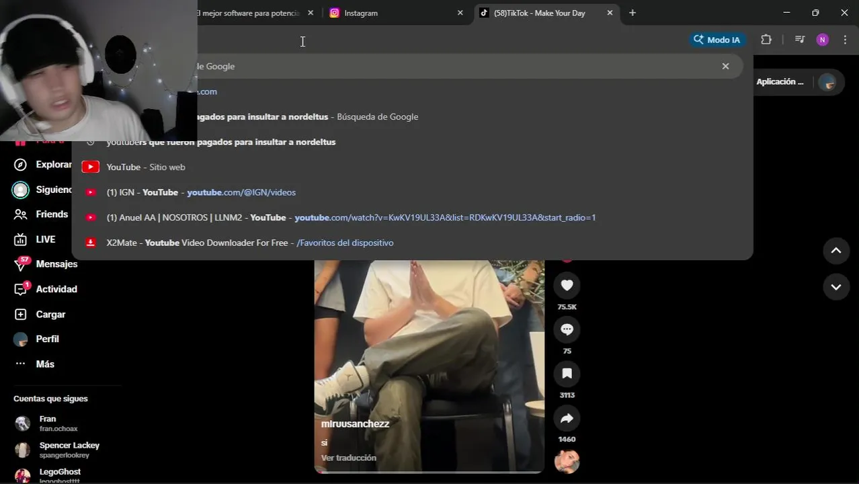Screen dimensions: 859x484
Task: Select the YouTube Sitio web suggestion
Action: tap(412, 167)
